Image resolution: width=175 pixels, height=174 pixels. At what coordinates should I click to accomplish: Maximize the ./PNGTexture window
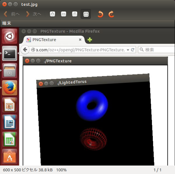point(38,61)
